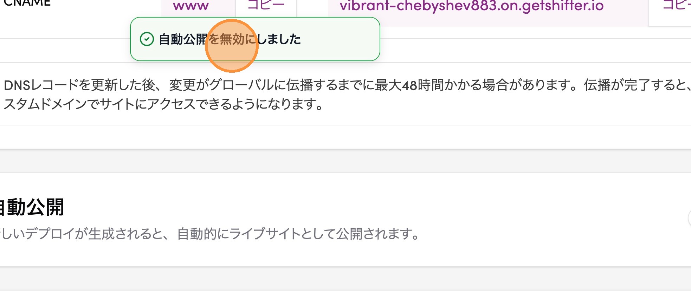Screen dimensions: 691x306
Task: Click the 最大48時間 text in the notice
Action: coord(402,85)
